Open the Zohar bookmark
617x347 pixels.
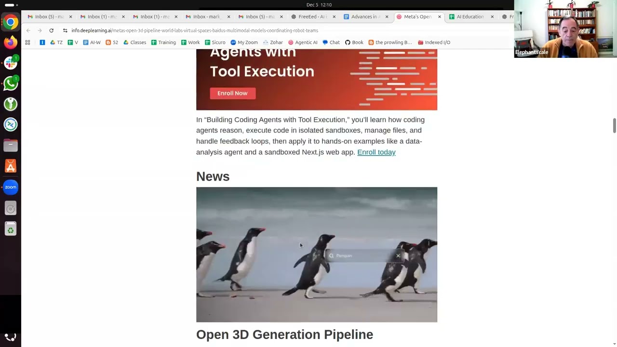(x=273, y=42)
